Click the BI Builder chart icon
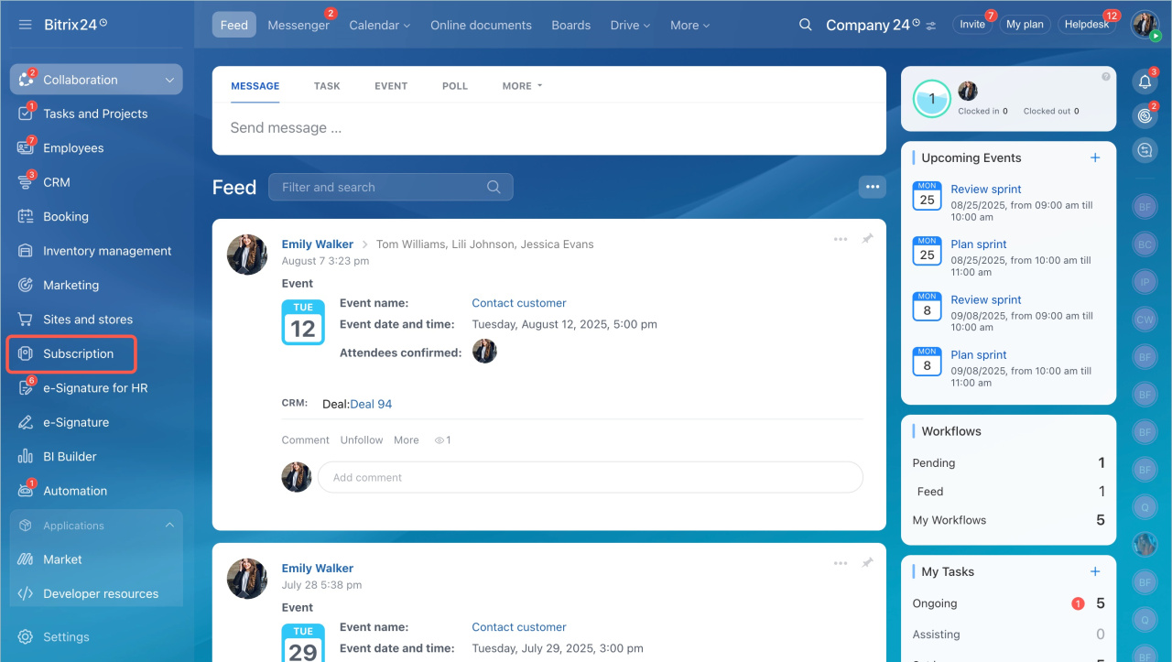 [26, 457]
